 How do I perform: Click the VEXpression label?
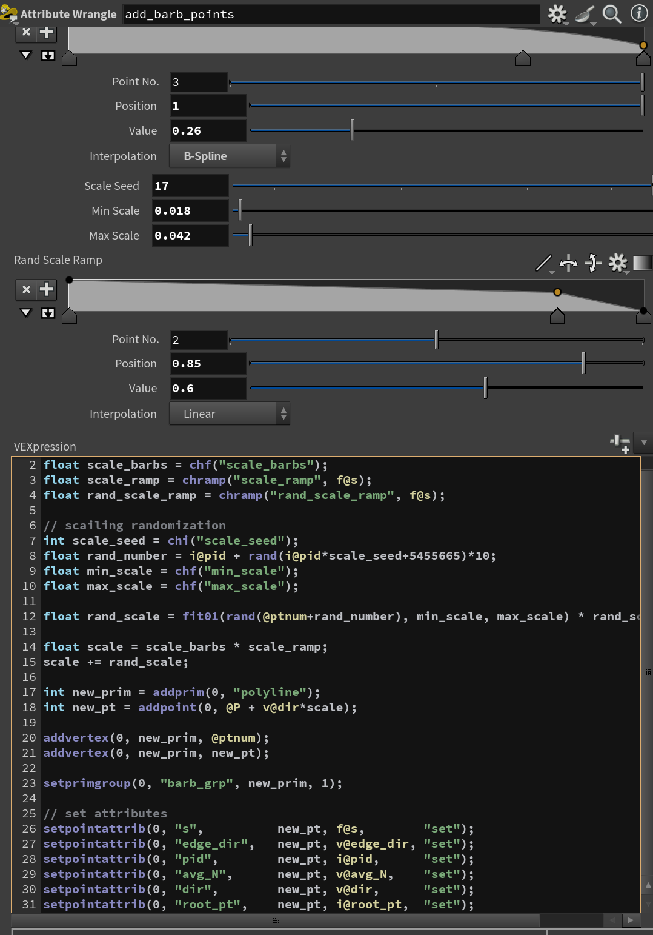pyautogui.click(x=45, y=446)
